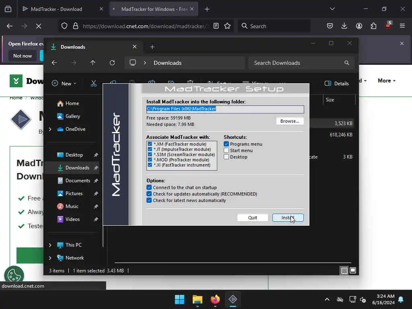Screen dimensions: 412x309
Task: Click the PC icon in address bar
Action: [x=133, y=63]
